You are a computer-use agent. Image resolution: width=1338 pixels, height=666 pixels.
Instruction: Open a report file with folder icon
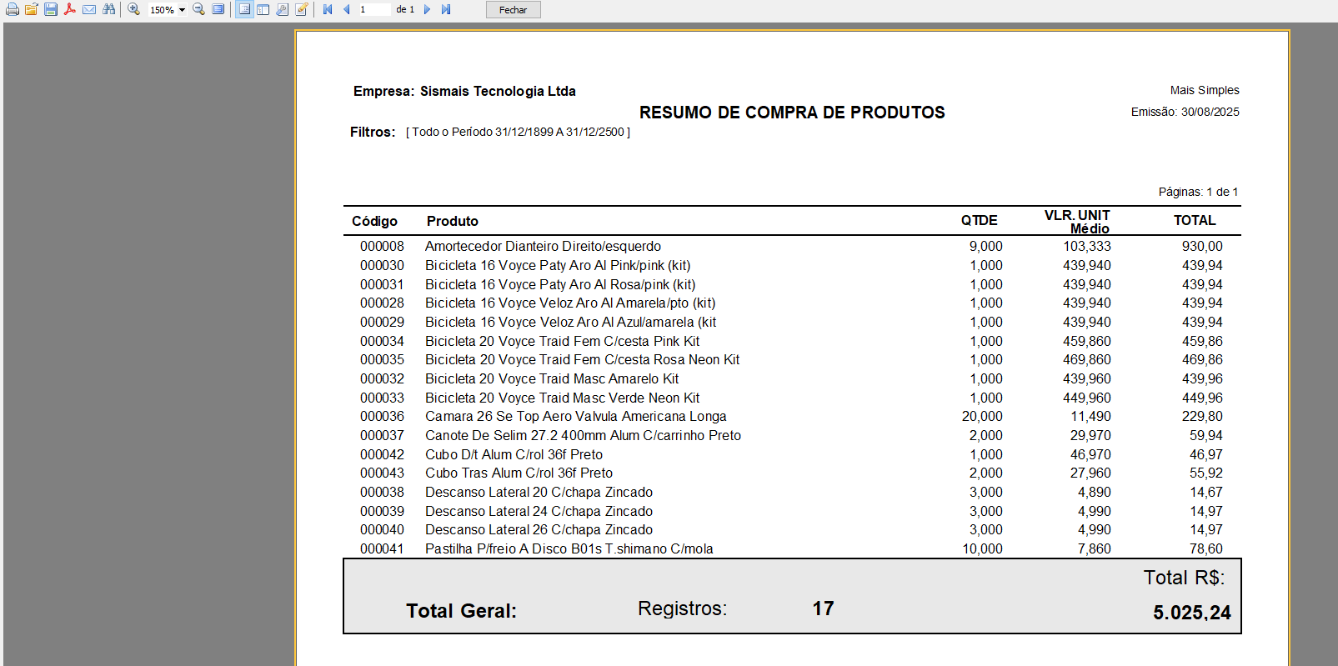pyautogui.click(x=31, y=9)
